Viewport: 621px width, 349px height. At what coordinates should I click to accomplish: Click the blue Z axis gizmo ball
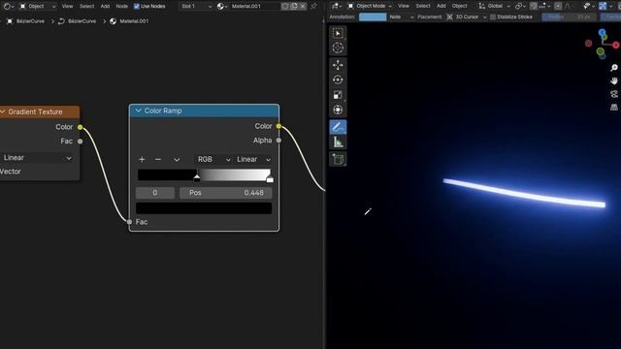pyautogui.click(x=602, y=32)
